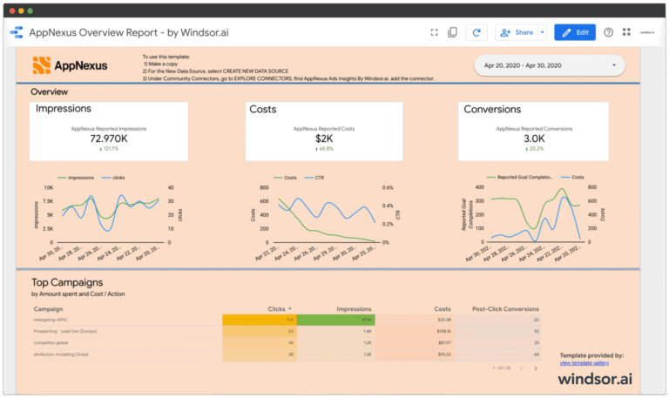669x398 pixels.
Task: Click the Top Campaigns heading
Action: (67, 282)
